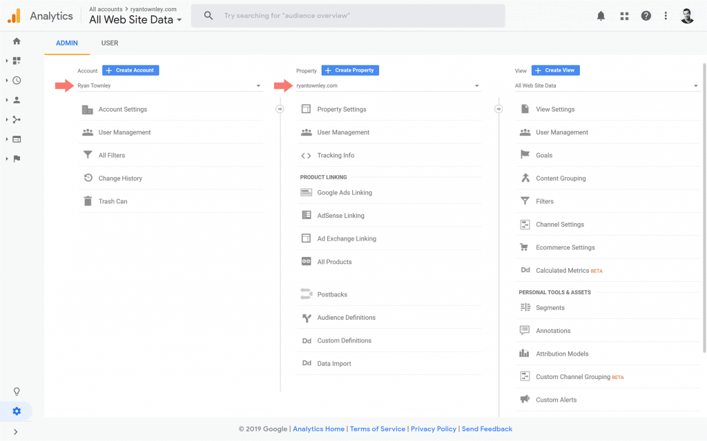The image size is (707, 441).
Task: Expand the Audience sidebar arrow
Action: (x=7, y=100)
